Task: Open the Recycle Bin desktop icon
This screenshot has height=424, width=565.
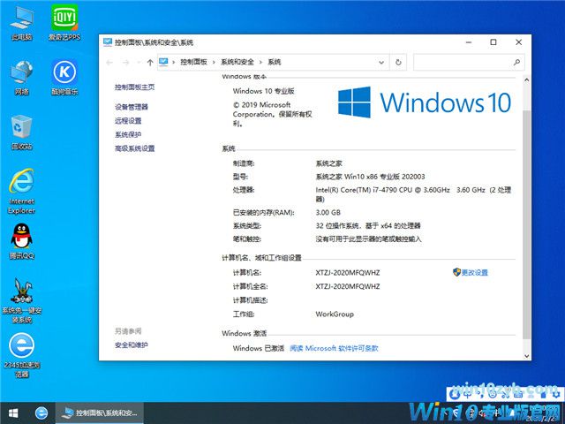Action: click(21, 132)
